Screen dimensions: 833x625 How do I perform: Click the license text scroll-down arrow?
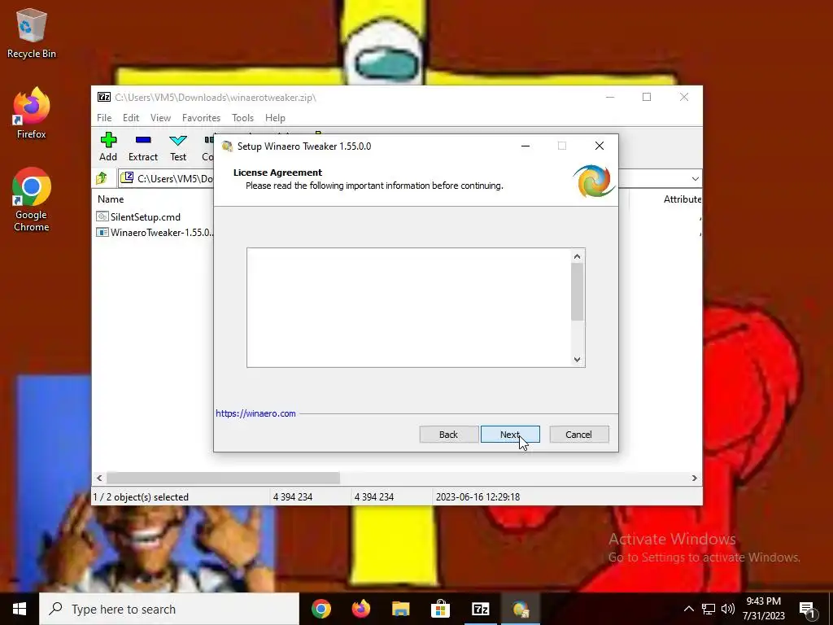click(578, 360)
